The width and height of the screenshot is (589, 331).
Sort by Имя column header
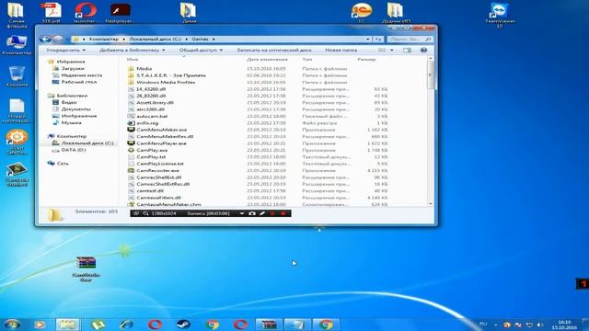pyautogui.click(x=133, y=59)
